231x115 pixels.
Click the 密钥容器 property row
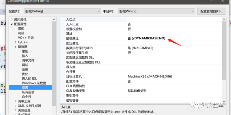tap(144, 100)
